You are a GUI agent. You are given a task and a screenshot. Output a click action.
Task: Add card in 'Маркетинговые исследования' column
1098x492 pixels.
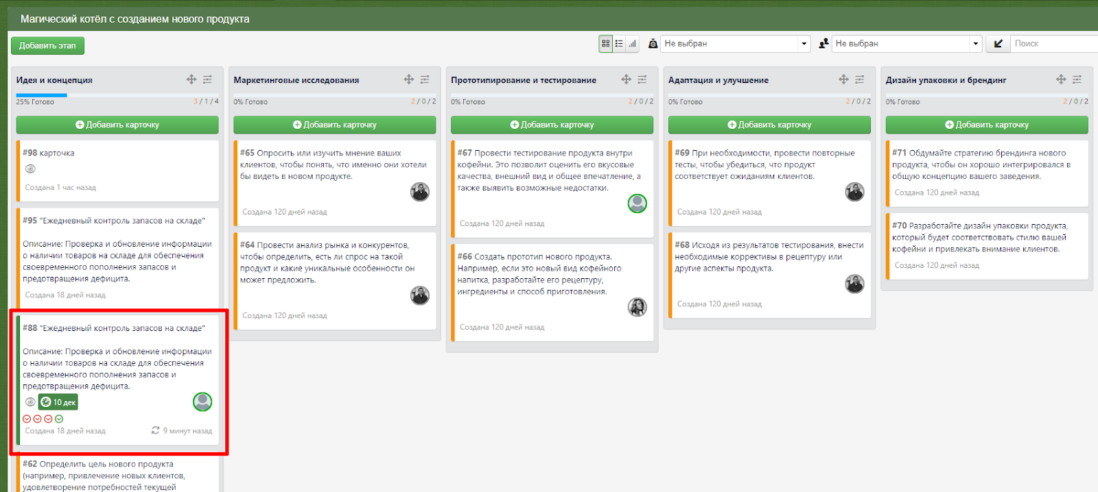(334, 125)
